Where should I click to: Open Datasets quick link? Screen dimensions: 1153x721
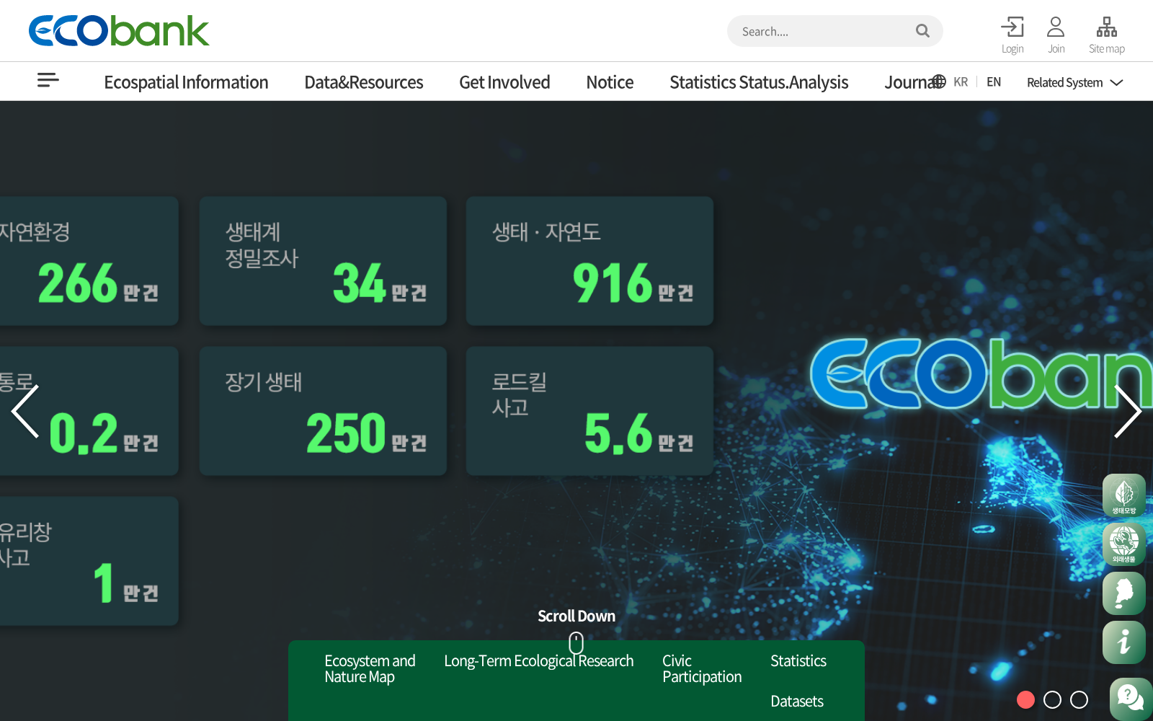click(797, 702)
